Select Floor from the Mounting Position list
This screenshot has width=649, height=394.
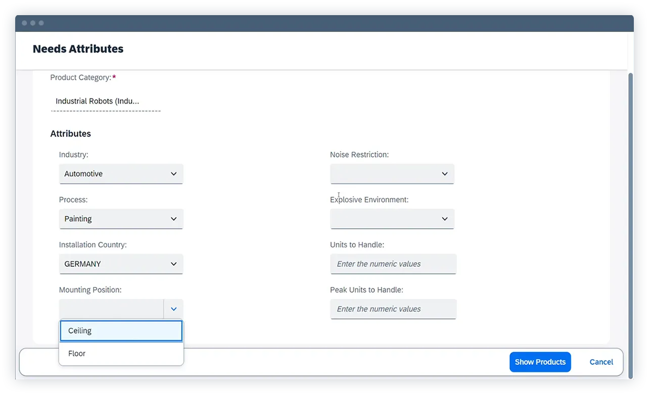[x=121, y=353]
